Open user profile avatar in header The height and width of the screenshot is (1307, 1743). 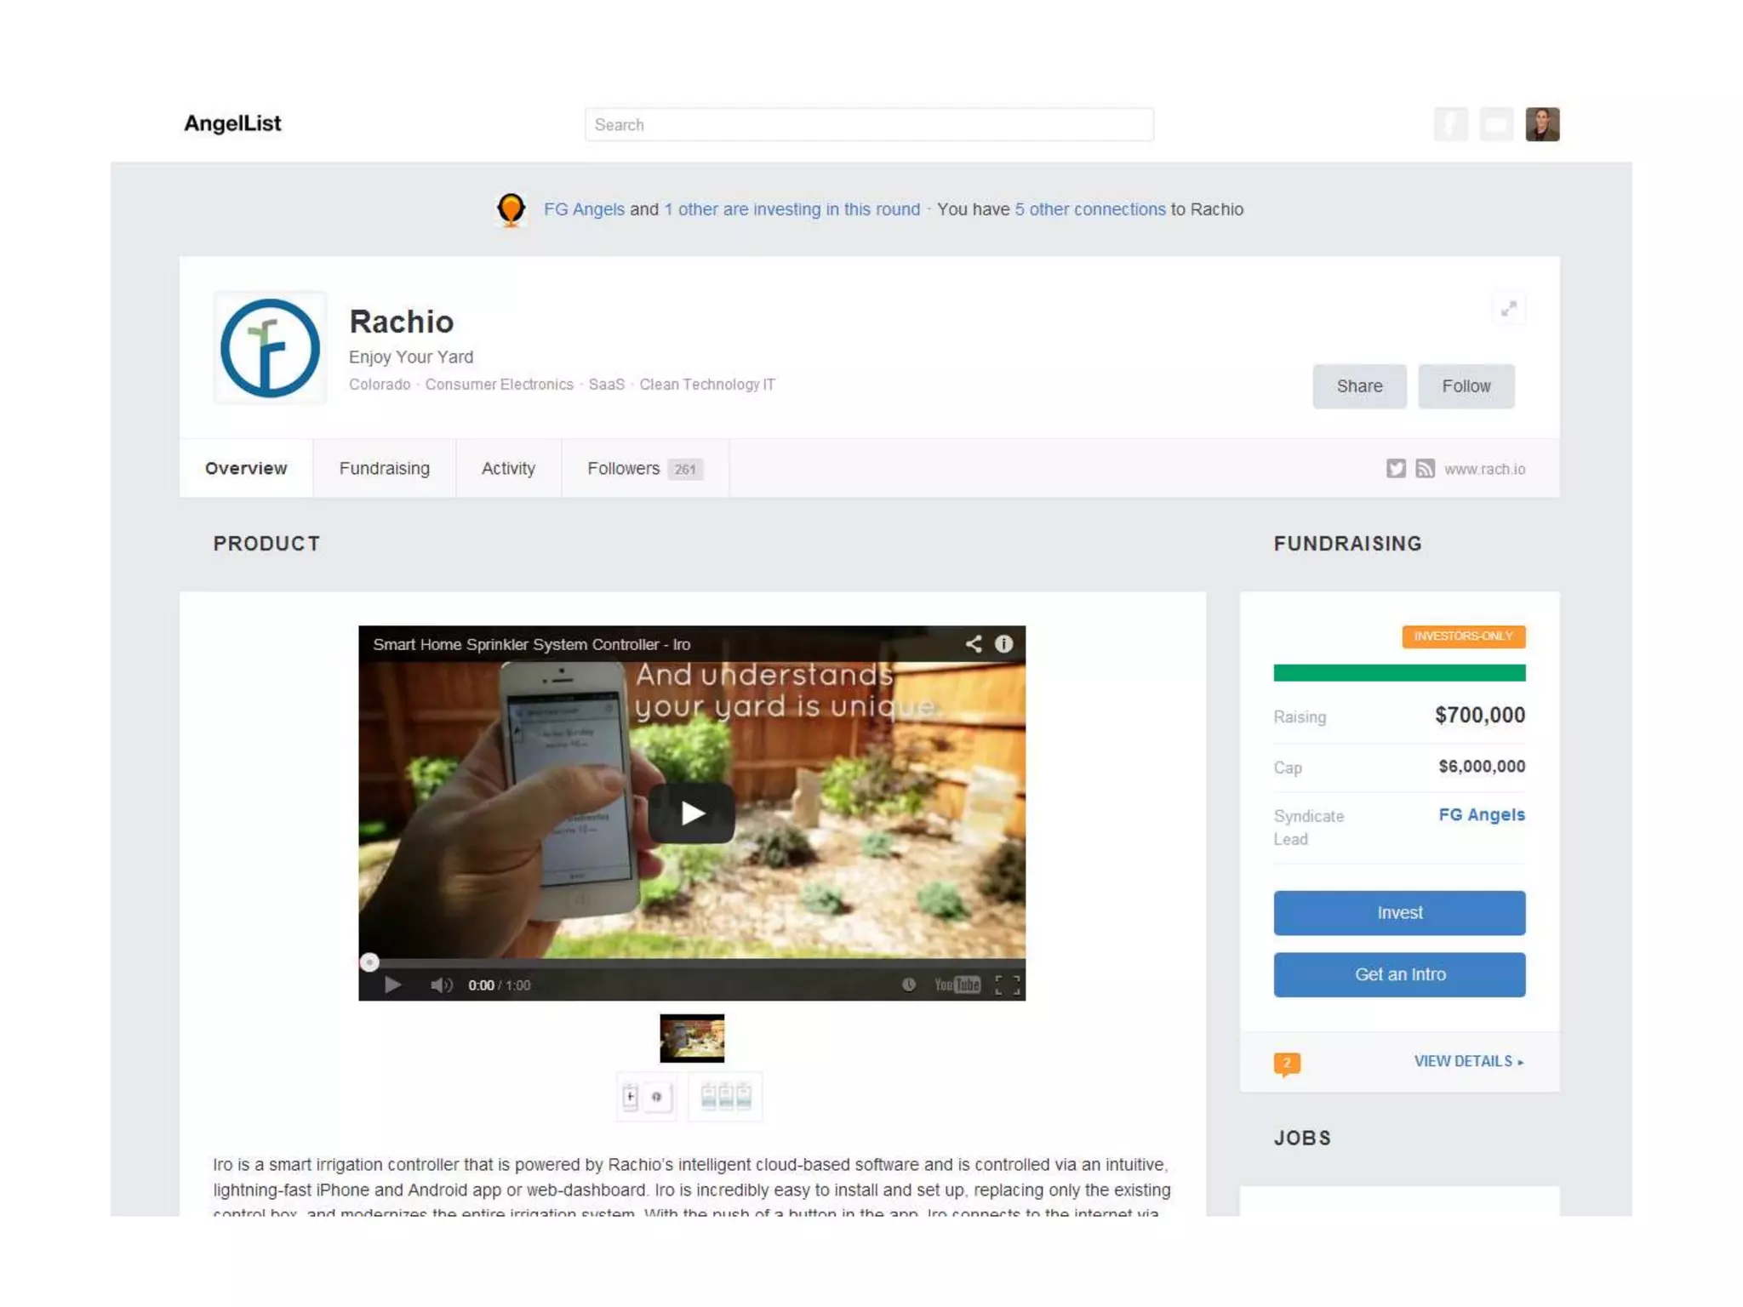(x=1541, y=124)
